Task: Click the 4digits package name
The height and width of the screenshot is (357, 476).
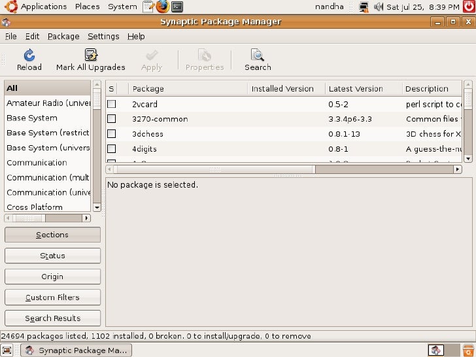Action: pyautogui.click(x=144, y=149)
